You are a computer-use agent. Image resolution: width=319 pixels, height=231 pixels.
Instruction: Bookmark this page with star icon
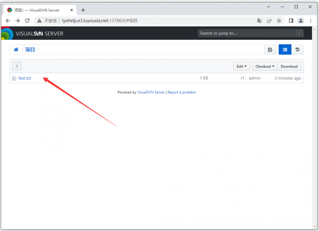click(279, 20)
